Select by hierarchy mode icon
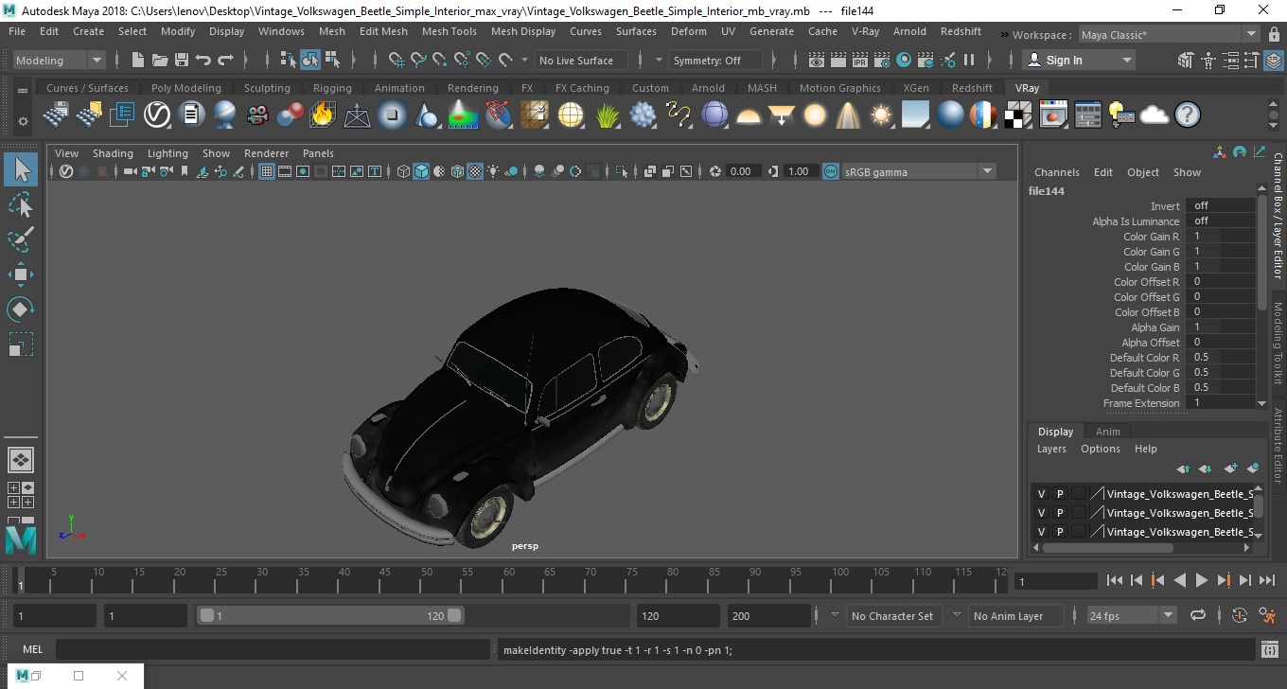This screenshot has width=1287, height=689. pos(289,60)
